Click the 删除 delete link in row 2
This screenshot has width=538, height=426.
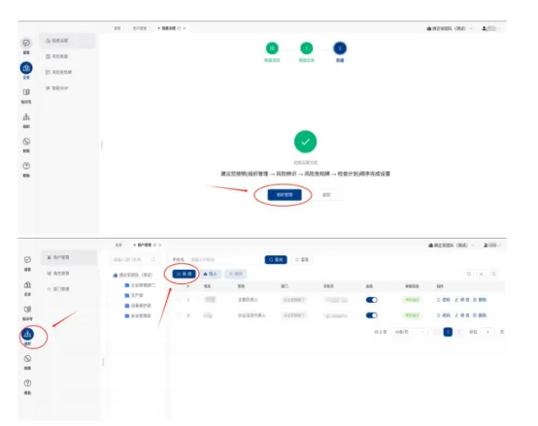480,315
